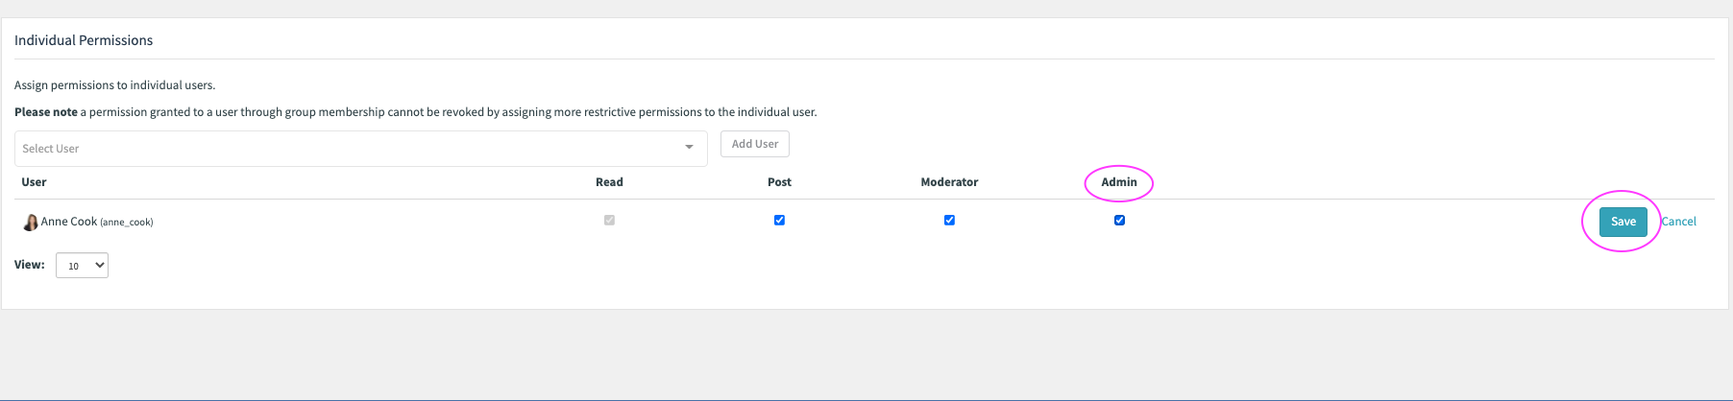Click the User column header
Screen dimensions: 1733x401
tap(34, 182)
